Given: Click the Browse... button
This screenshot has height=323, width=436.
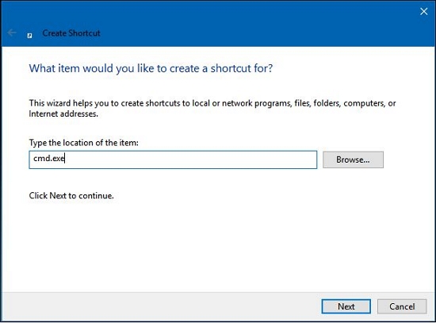Looking at the screenshot, I should coord(353,160).
